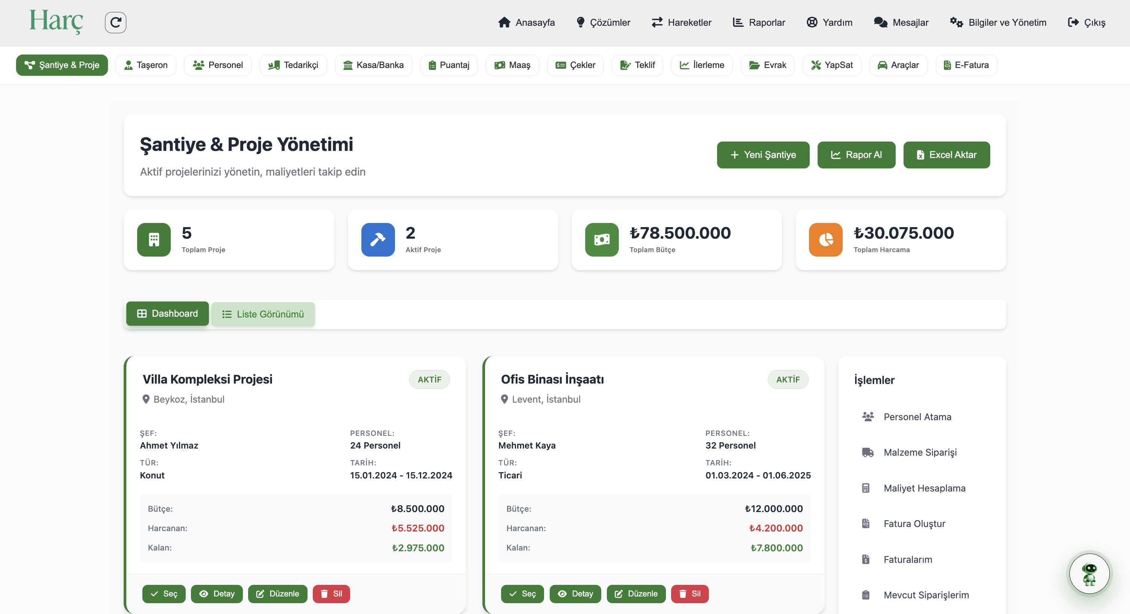The width and height of the screenshot is (1130, 614).
Task: Switch to Liste Görünümü view
Action: click(263, 314)
